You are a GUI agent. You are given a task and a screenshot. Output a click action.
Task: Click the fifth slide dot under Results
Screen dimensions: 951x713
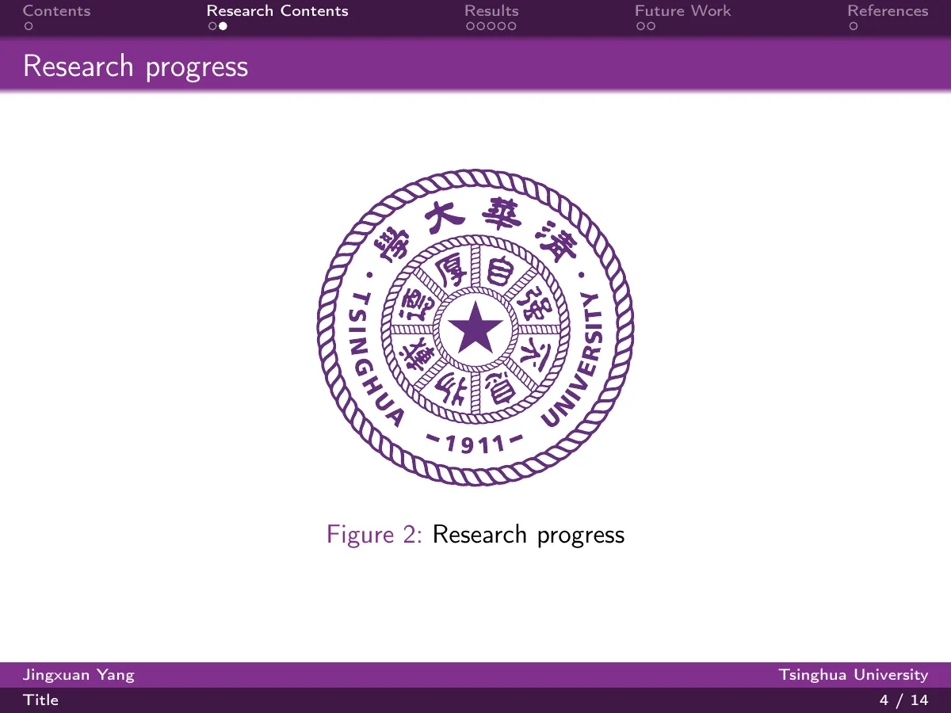pos(511,26)
